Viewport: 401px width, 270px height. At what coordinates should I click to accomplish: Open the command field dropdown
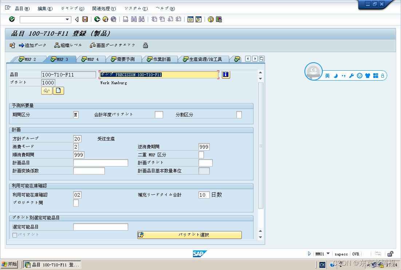(67, 19)
